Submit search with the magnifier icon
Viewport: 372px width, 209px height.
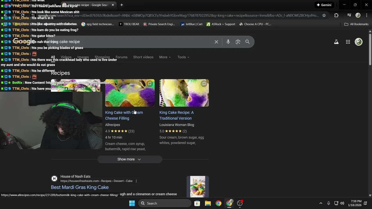coord(247,42)
